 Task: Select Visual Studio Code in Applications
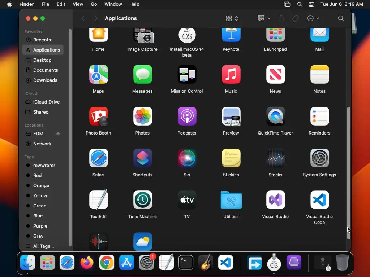coord(319,200)
